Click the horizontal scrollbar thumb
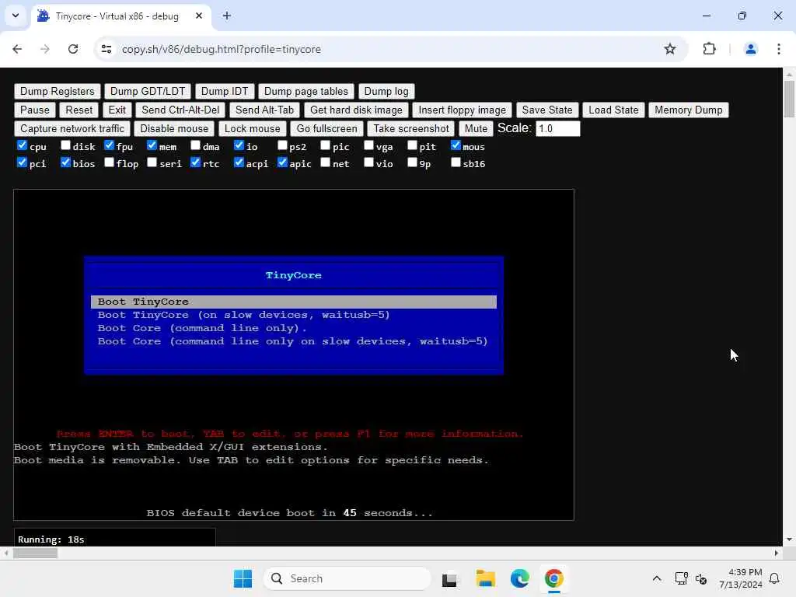 [x=35, y=553]
